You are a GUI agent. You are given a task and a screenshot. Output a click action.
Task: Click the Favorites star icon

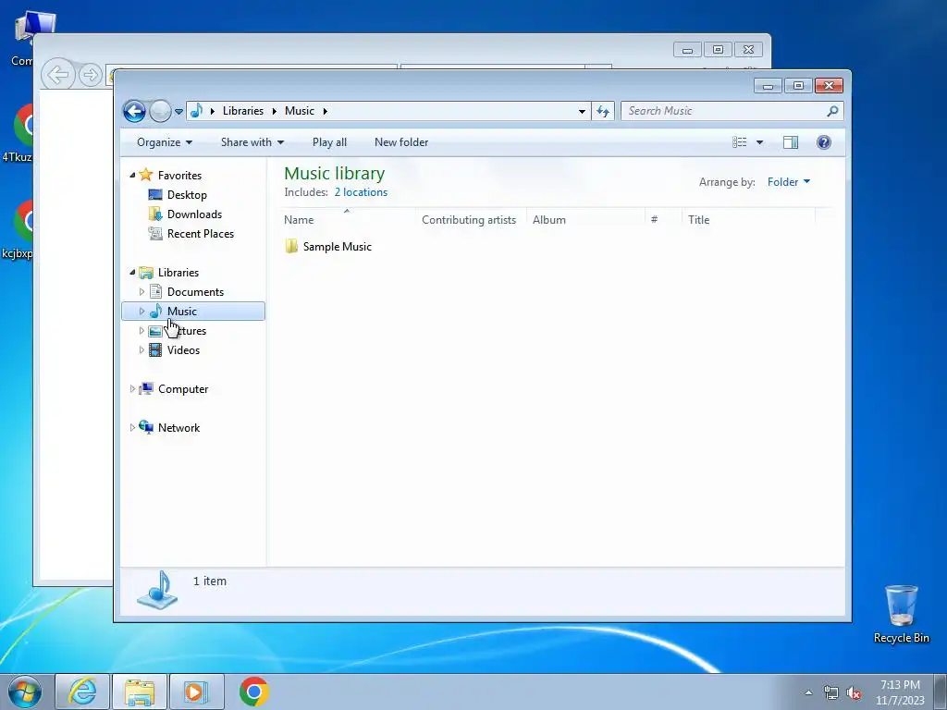[x=145, y=175]
